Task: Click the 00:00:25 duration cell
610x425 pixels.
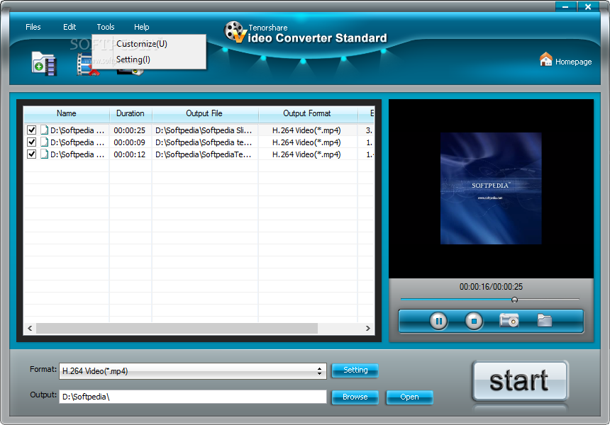Action: (130, 130)
